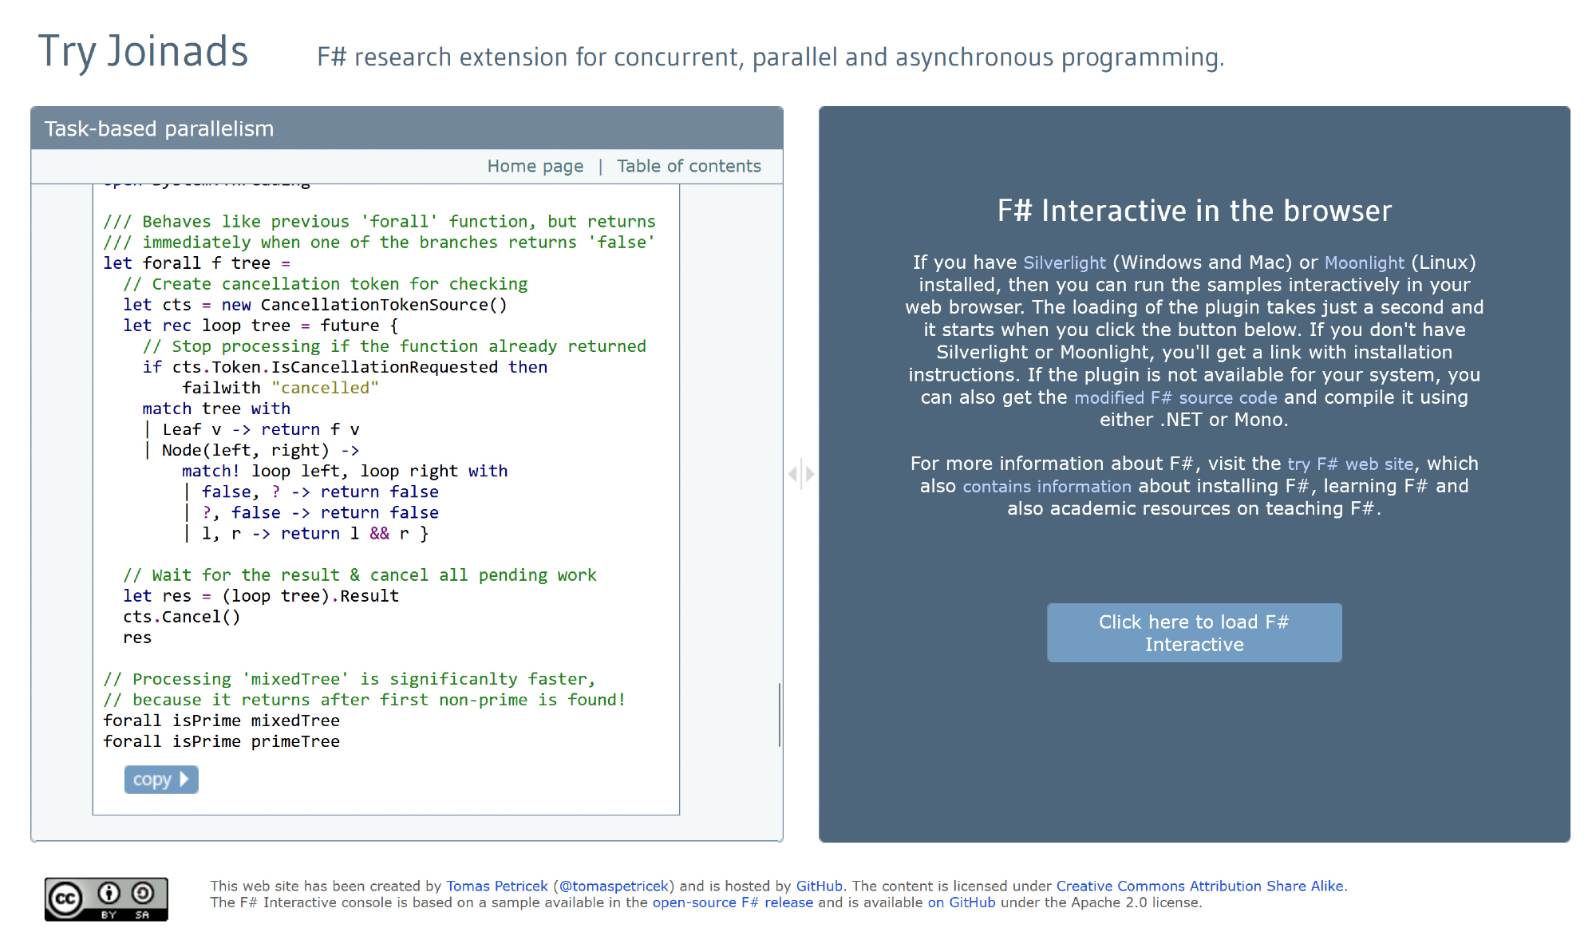Open the Home page link
1596x928 pixels.
[x=535, y=166]
